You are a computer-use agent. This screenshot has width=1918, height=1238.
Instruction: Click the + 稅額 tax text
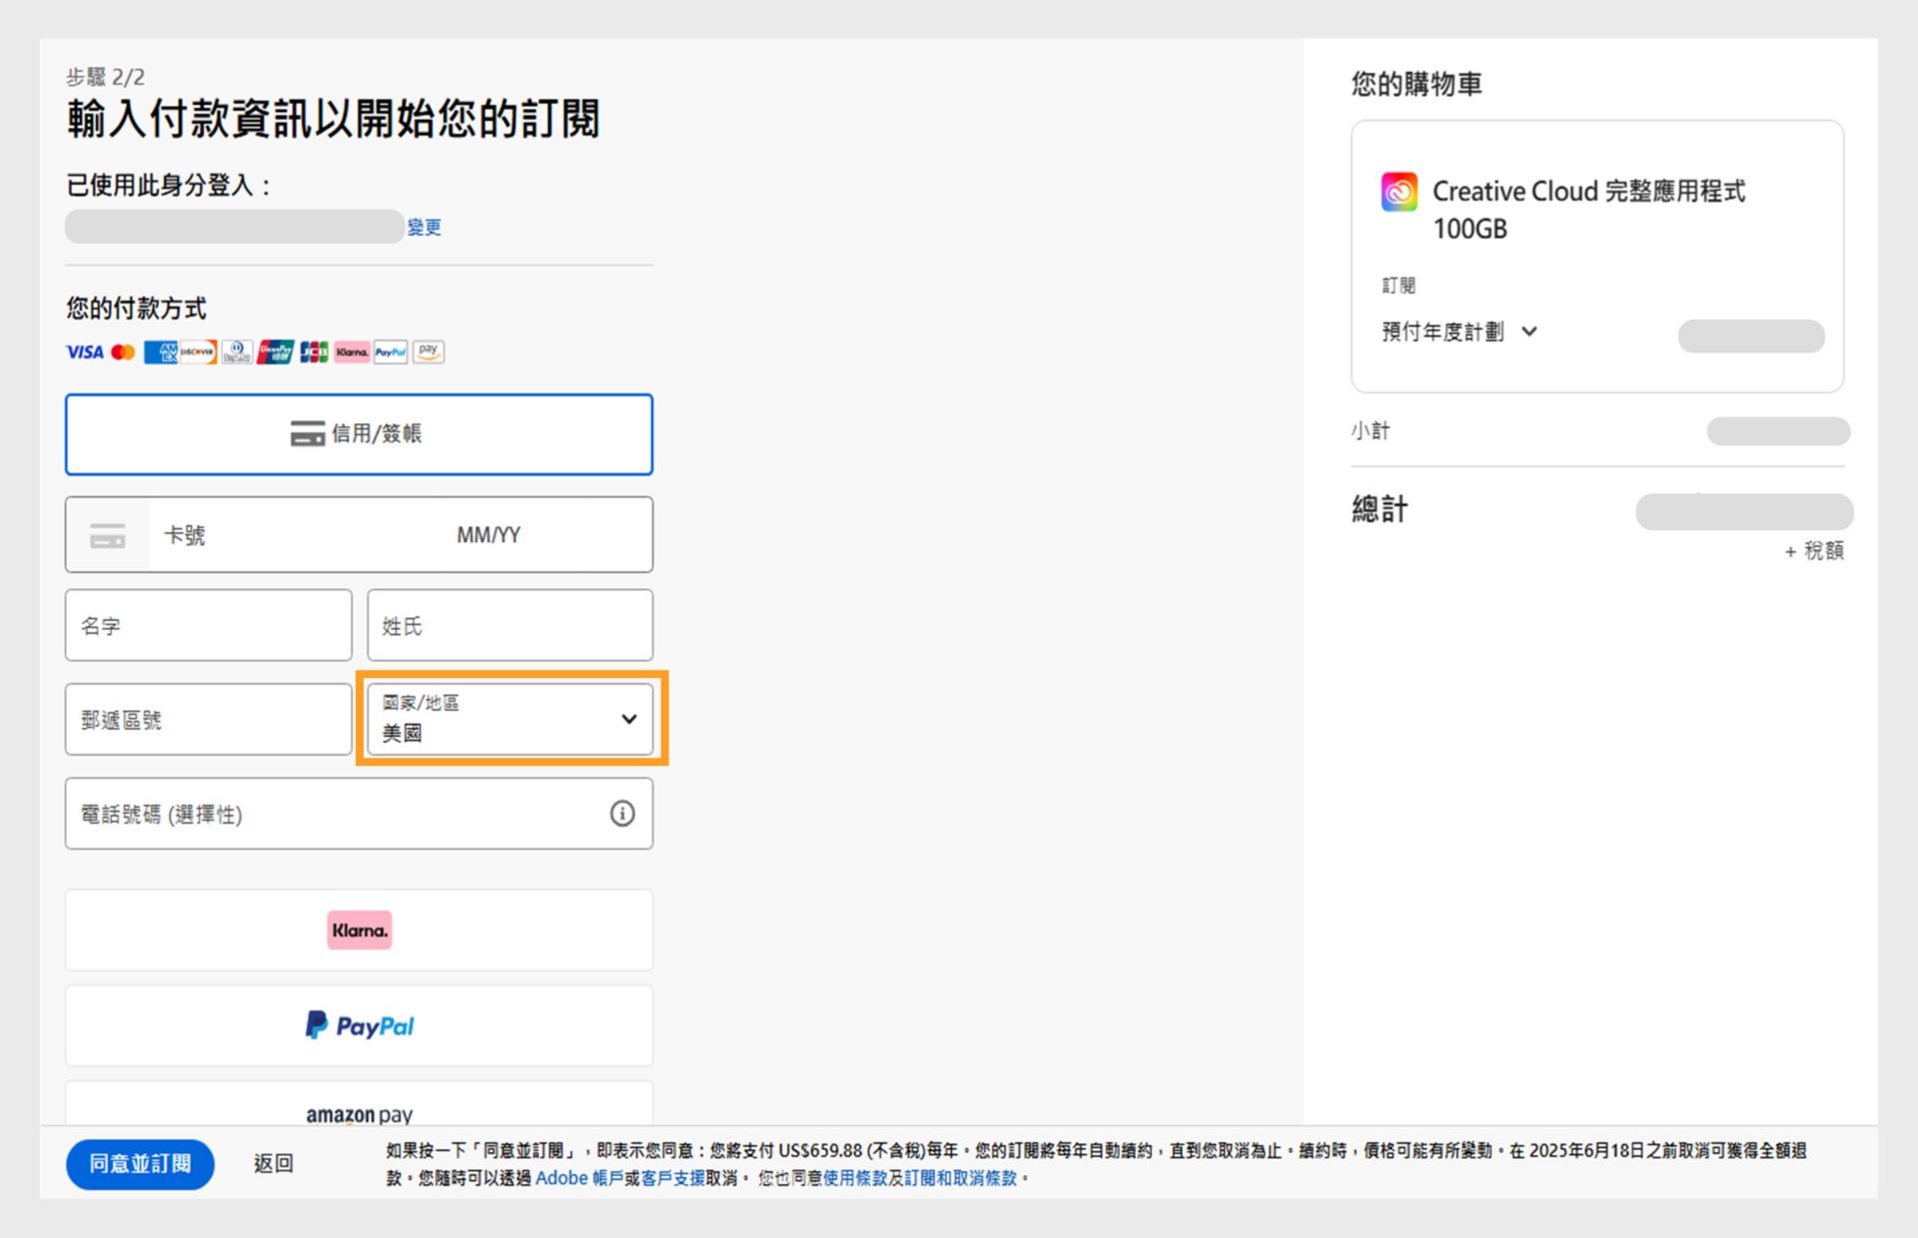click(x=1813, y=551)
